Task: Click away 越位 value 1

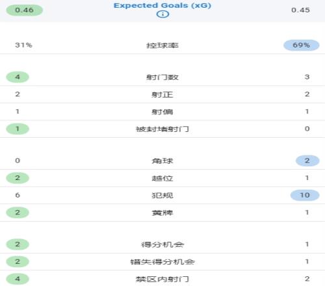Action: point(307,178)
